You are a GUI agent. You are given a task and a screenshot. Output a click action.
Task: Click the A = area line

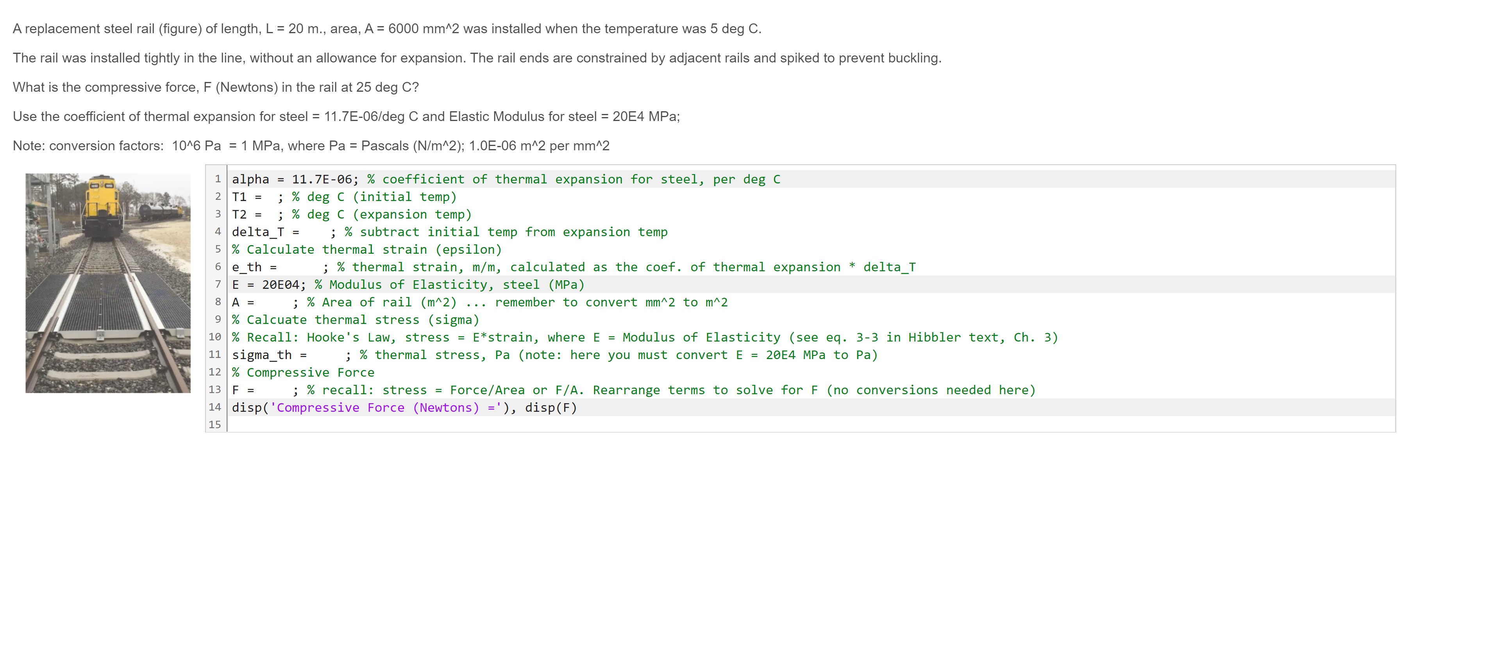pos(479,302)
